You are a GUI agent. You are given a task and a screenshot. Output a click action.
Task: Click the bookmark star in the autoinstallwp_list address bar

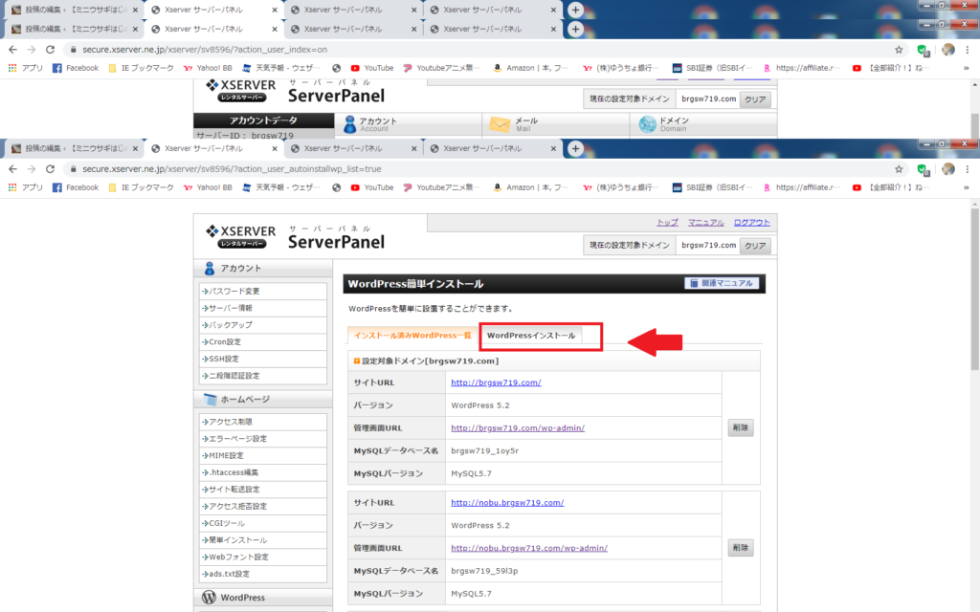click(x=899, y=168)
